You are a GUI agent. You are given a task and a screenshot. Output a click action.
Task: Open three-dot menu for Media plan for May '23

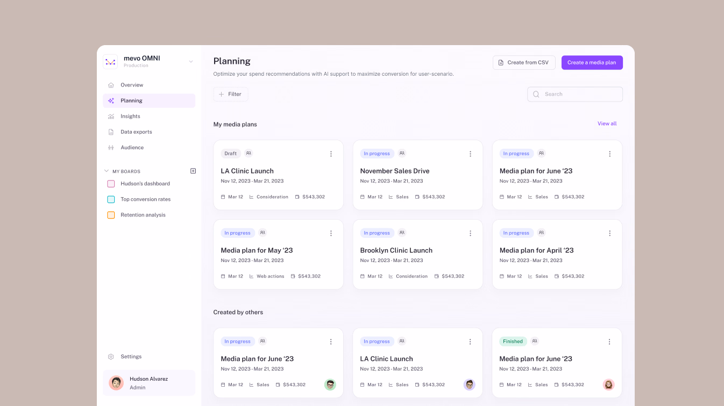pyautogui.click(x=331, y=233)
